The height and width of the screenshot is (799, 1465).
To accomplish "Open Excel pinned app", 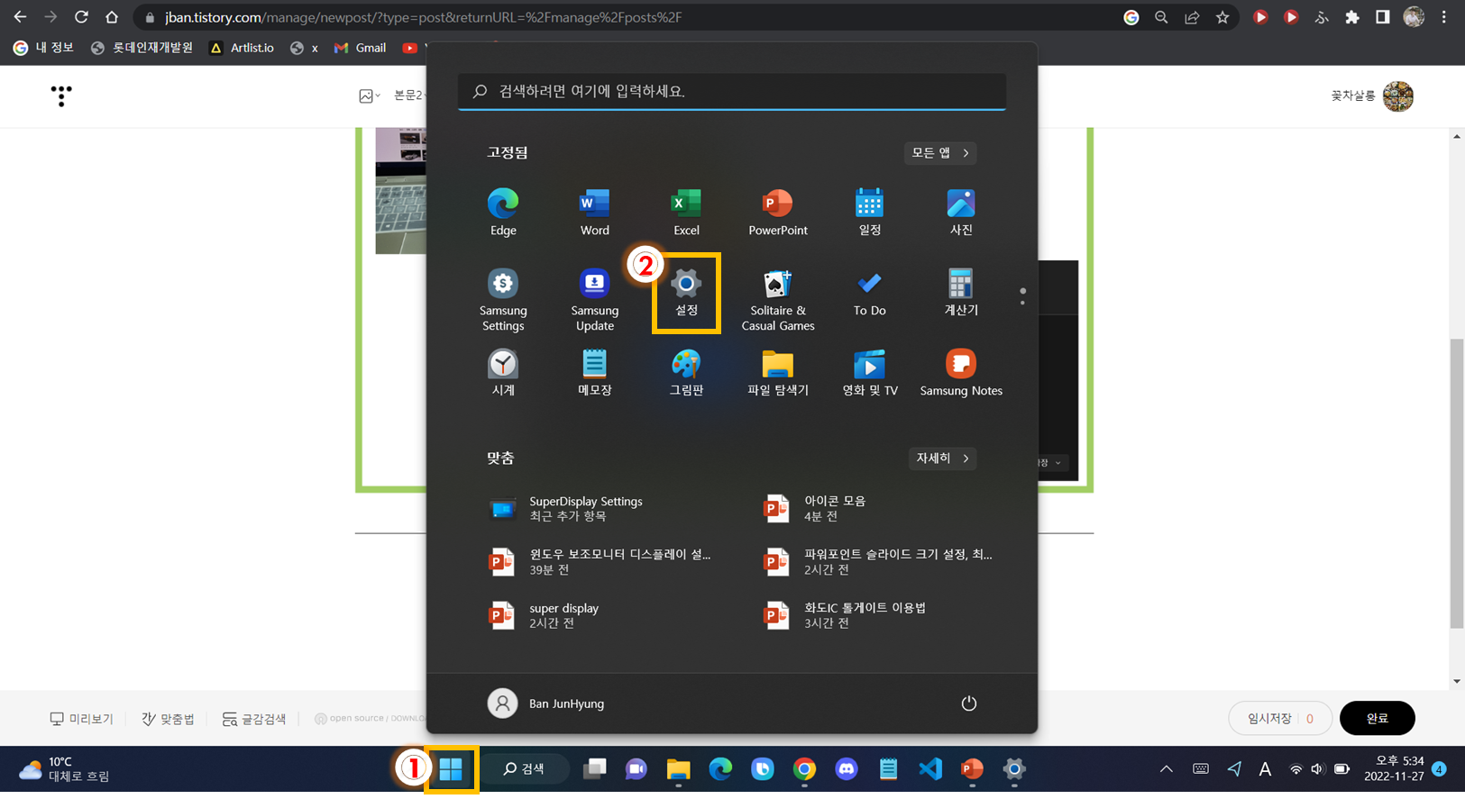I will [x=686, y=213].
